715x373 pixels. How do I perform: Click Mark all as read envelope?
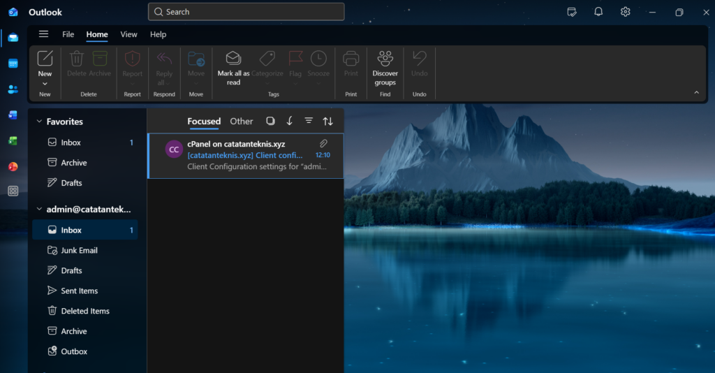point(233,59)
